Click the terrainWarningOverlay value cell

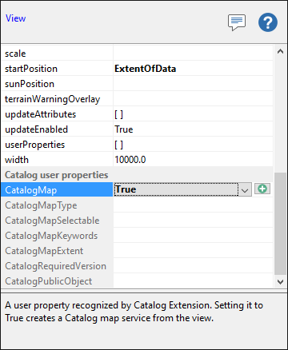(x=193, y=99)
